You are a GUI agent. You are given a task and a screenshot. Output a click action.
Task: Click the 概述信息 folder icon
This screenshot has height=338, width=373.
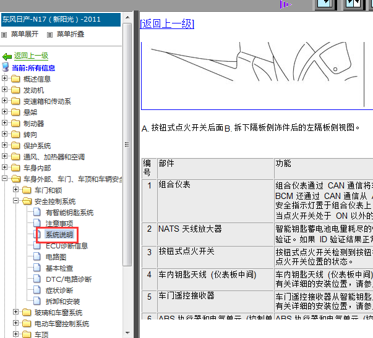point(15,78)
